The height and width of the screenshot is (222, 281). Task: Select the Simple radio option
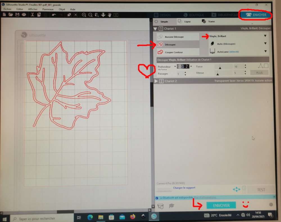(156, 22)
